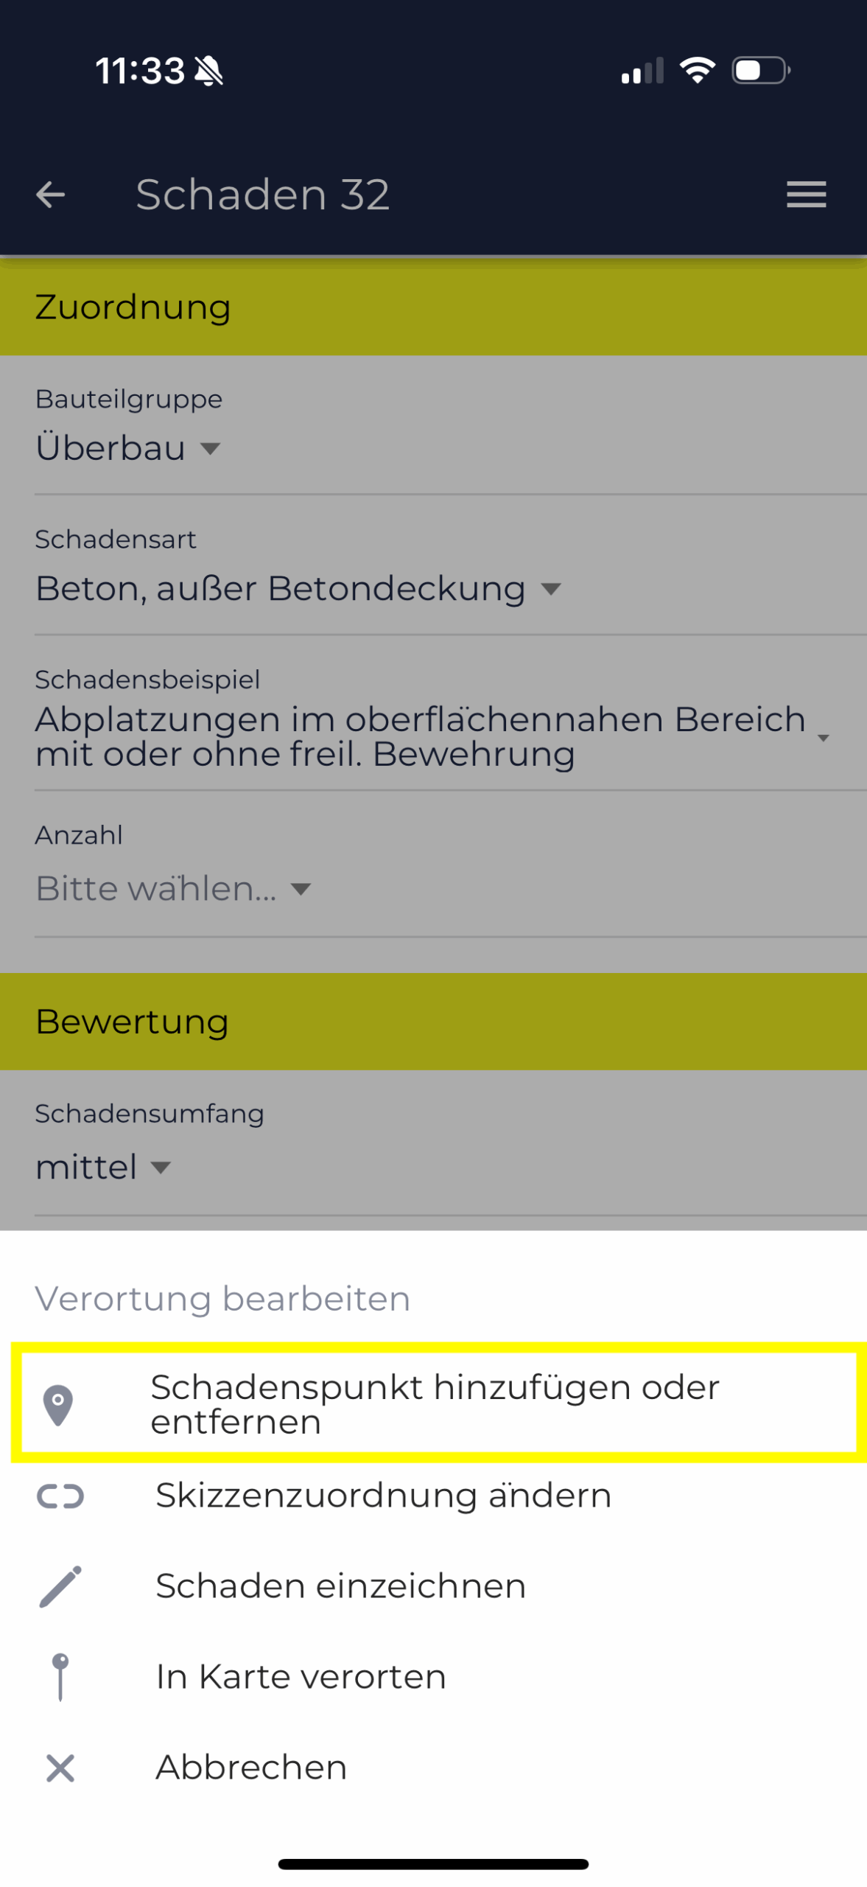Screen dimensions: 867x1887
Task: Tap the Wi-Fi status icon
Action: tap(697, 71)
